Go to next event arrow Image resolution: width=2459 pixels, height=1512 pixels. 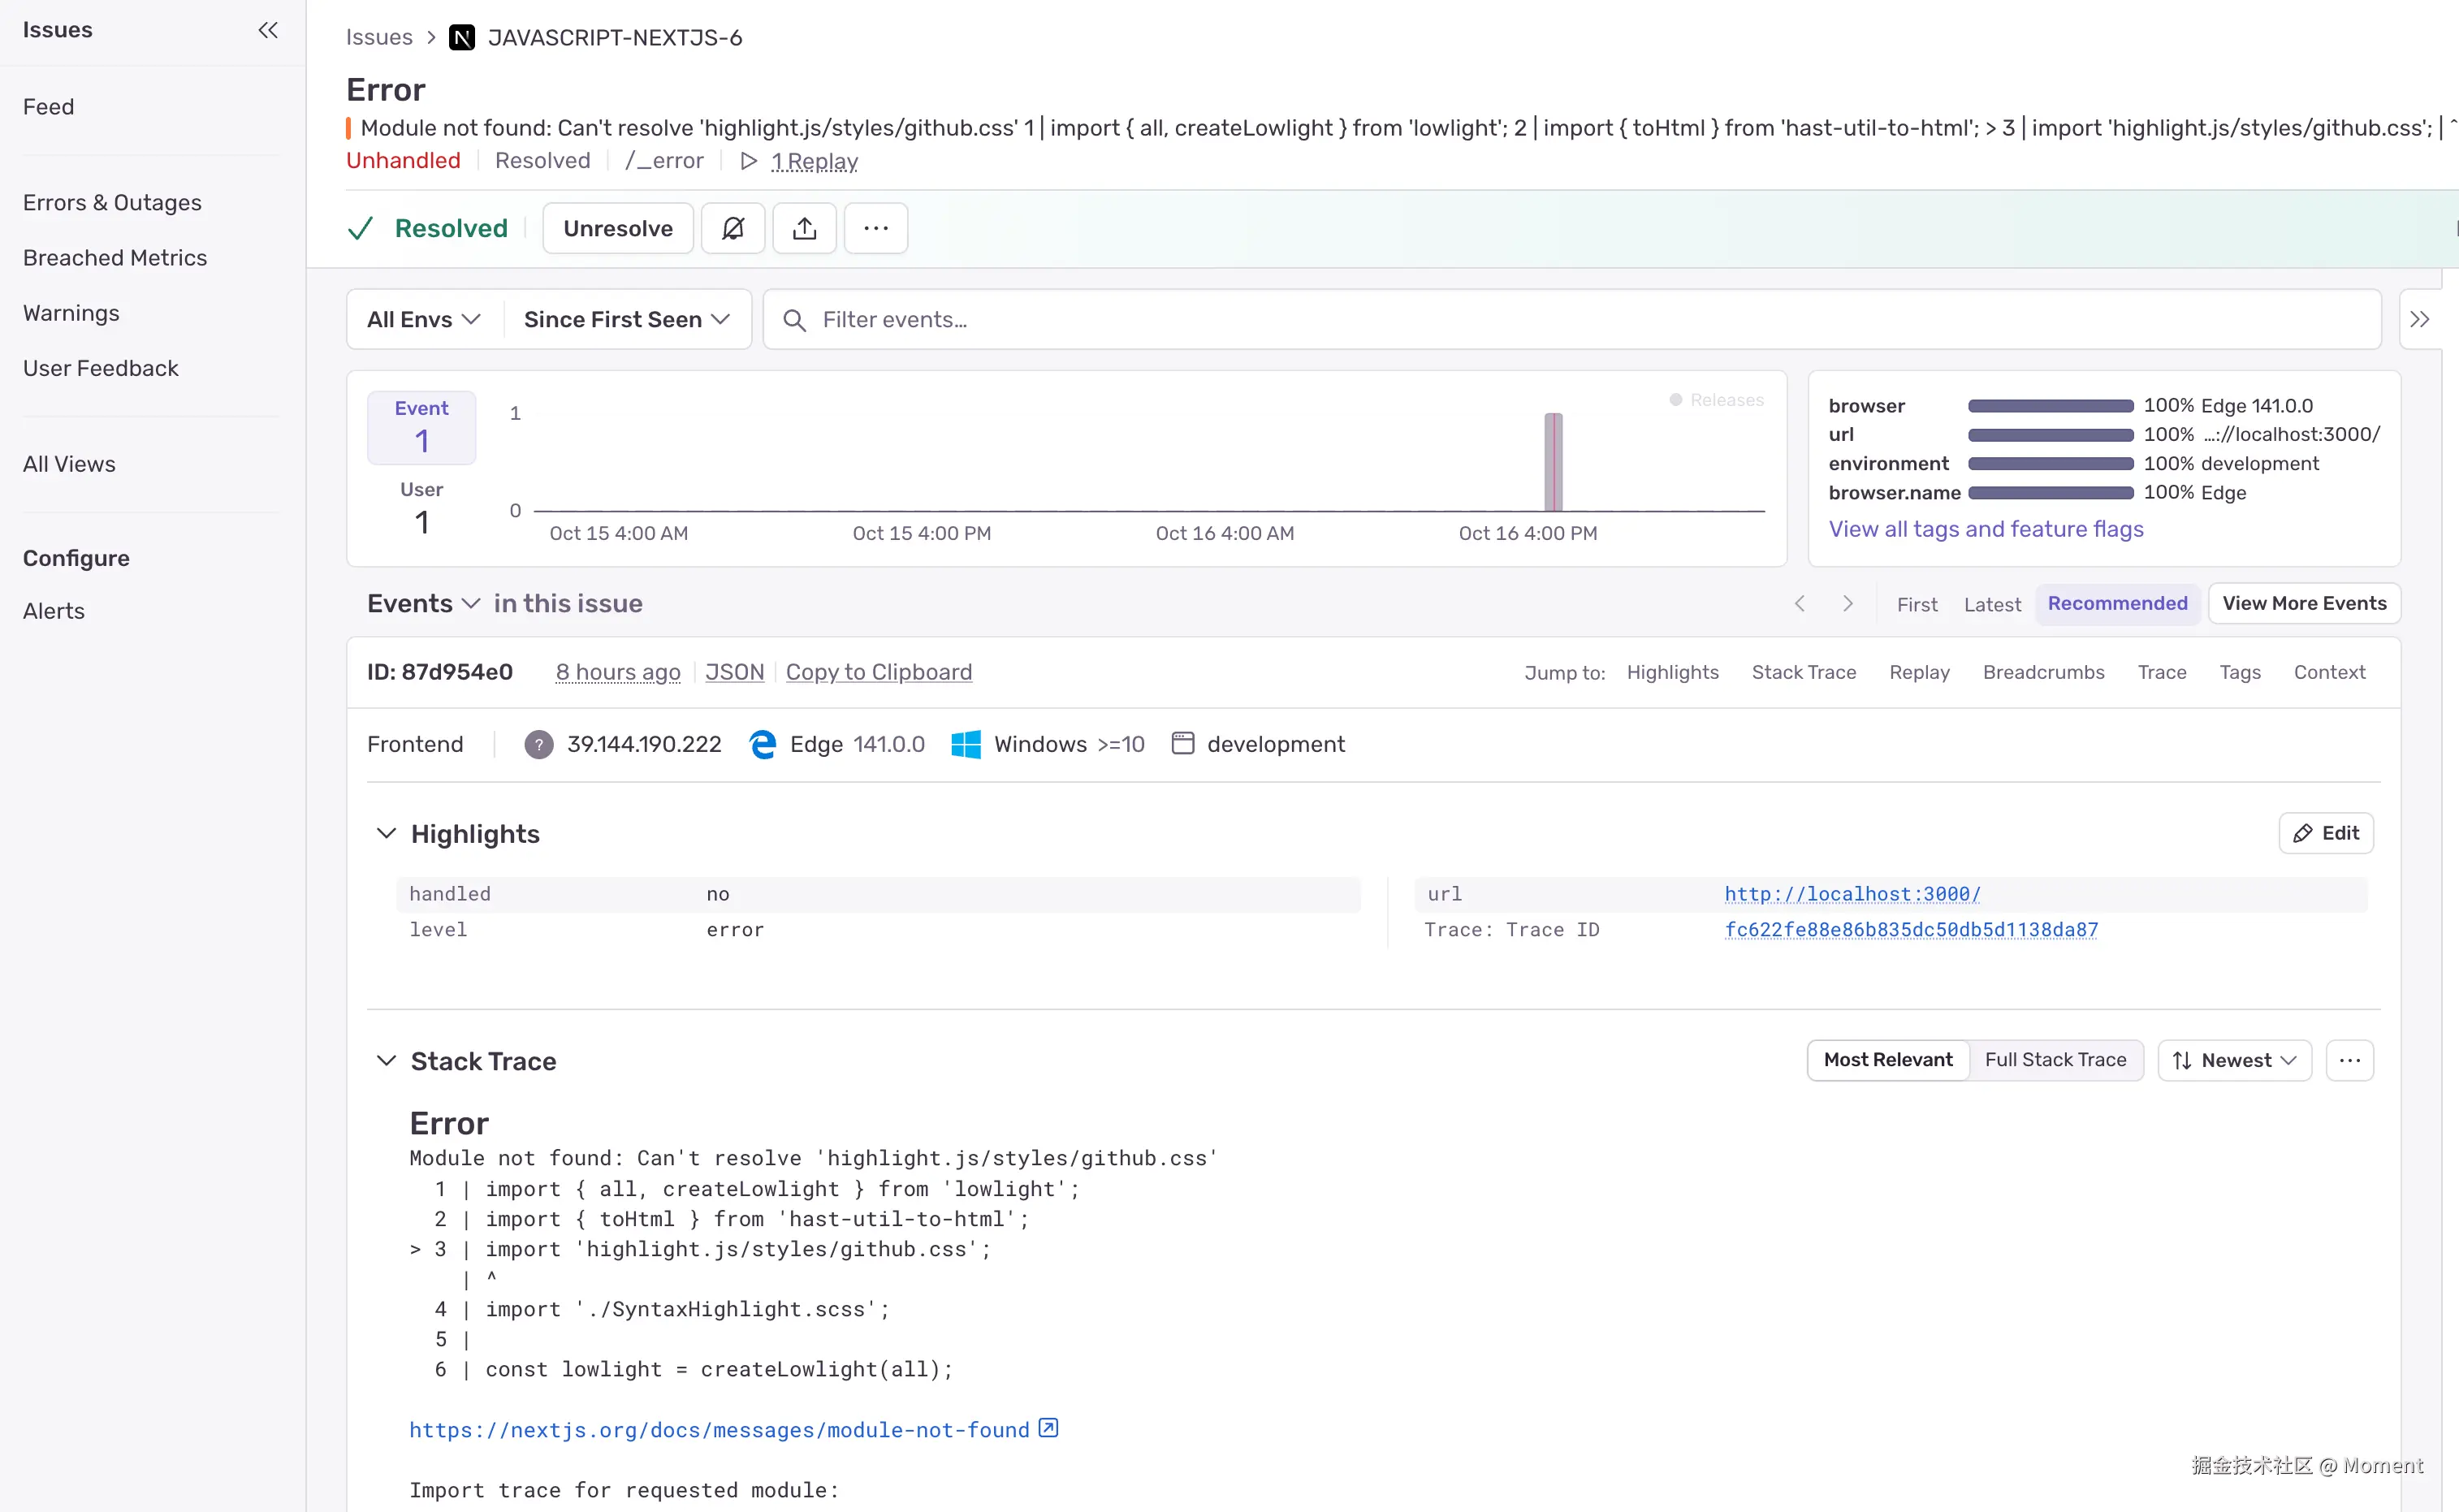[1848, 603]
